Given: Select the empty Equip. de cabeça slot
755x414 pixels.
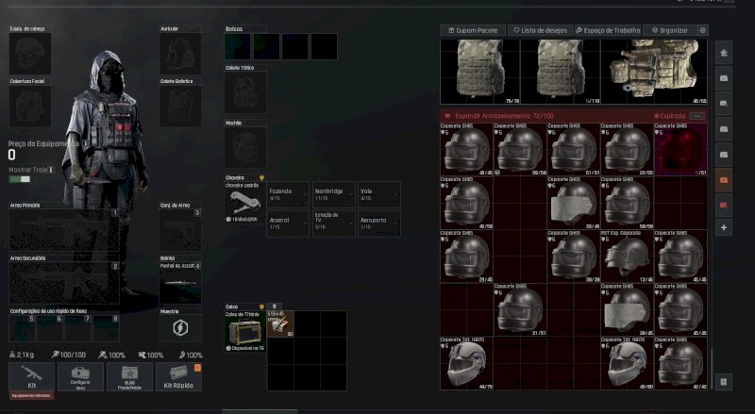Looking at the screenshot, I should 30,54.
